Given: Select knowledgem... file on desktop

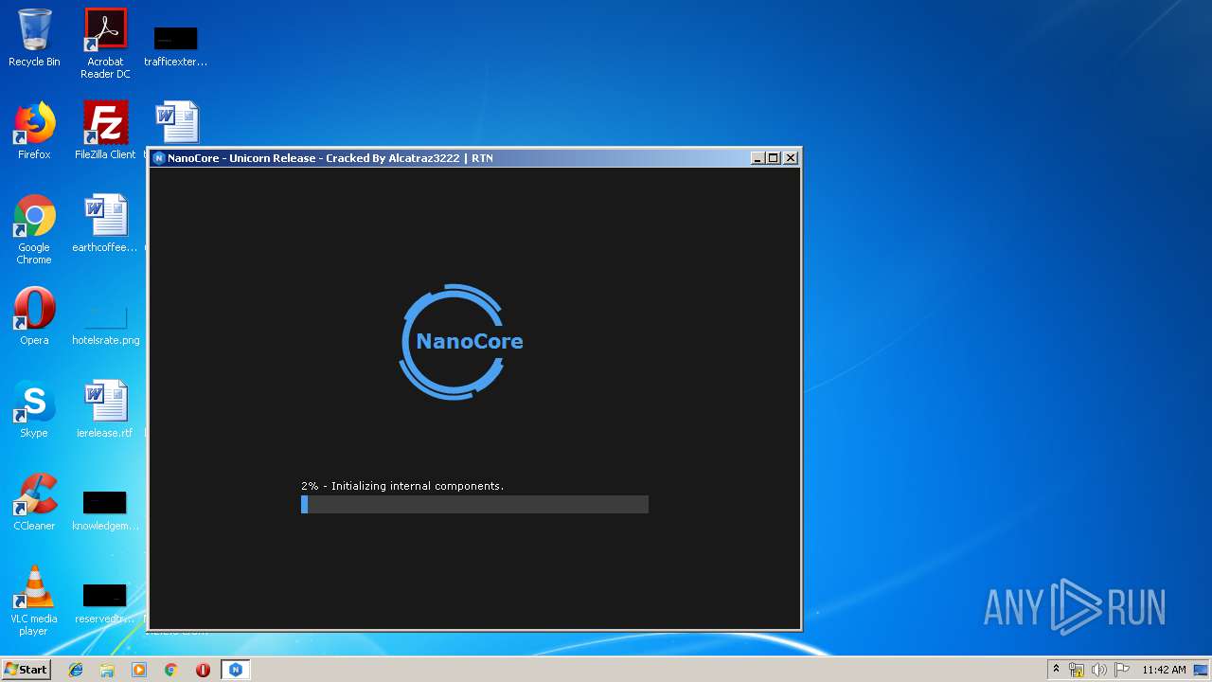Looking at the screenshot, I should (x=105, y=510).
